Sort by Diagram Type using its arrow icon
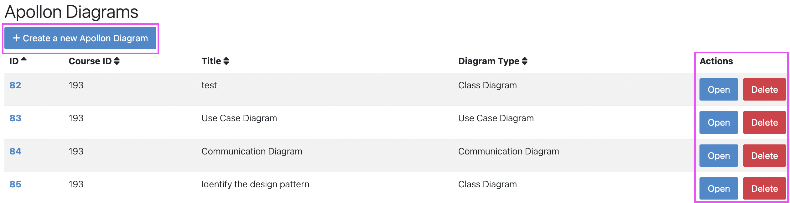Viewport: 790px width, 203px height. pyautogui.click(x=525, y=61)
